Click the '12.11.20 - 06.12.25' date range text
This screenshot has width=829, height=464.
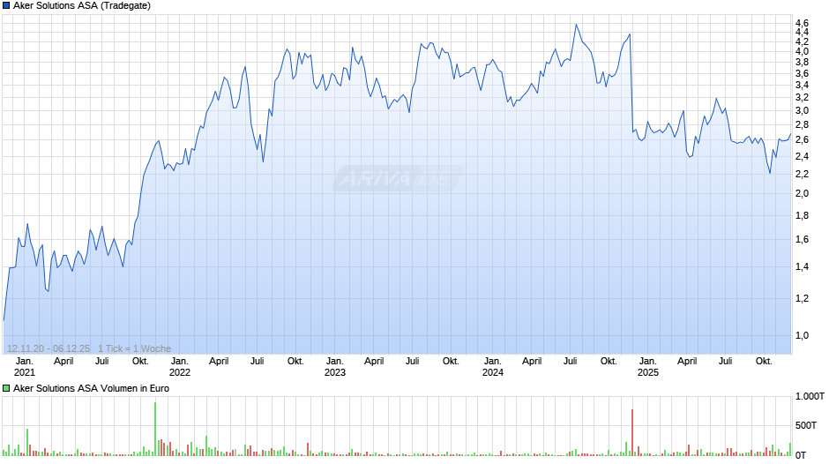(x=49, y=348)
